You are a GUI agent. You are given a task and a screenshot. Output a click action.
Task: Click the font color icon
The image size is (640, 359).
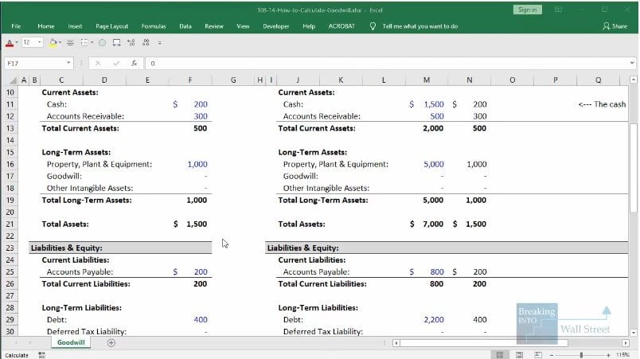click(x=10, y=42)
